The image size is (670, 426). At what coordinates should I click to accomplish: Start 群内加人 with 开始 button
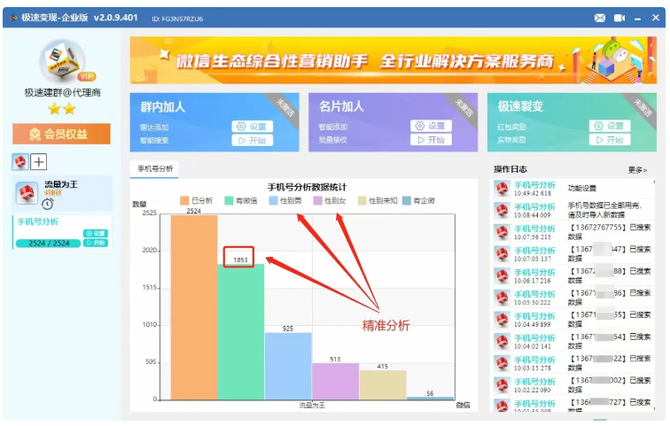252,140
